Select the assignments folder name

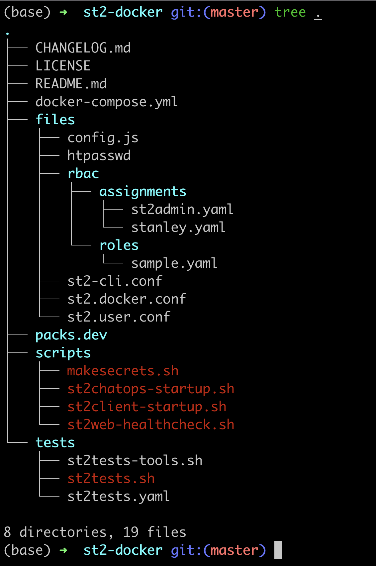click(x=143, y=192)
